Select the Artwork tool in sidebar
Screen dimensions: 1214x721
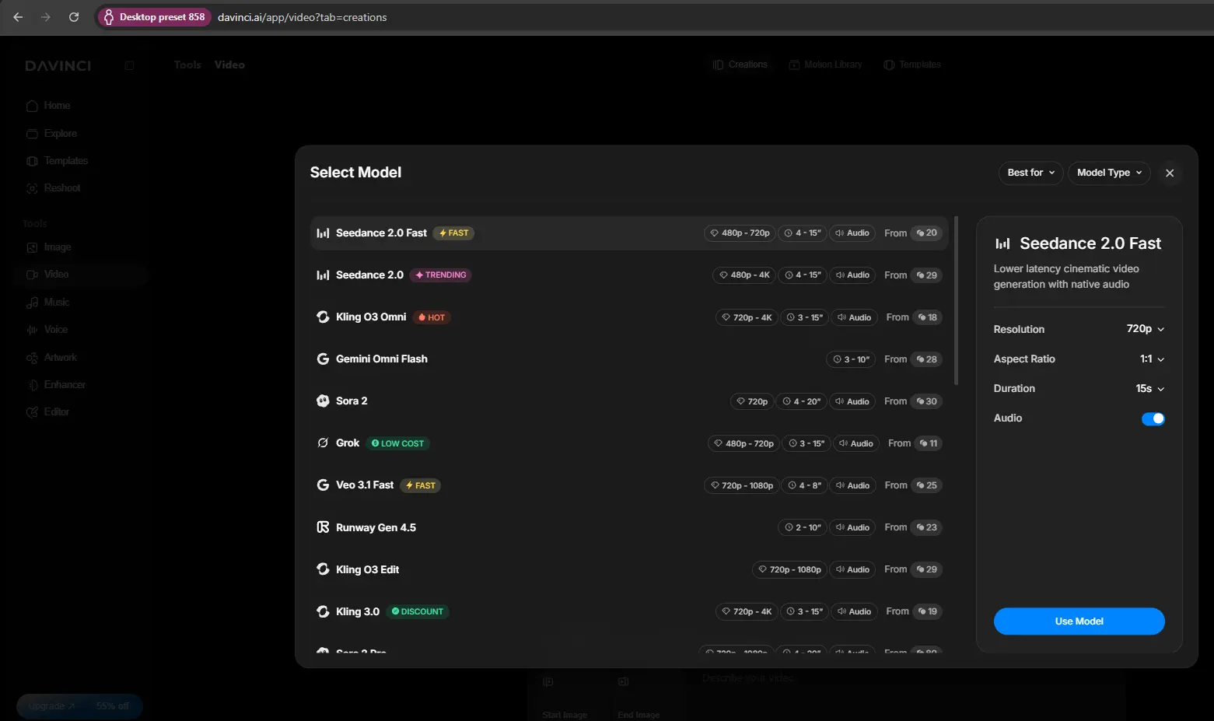click(x=51, y=358)
